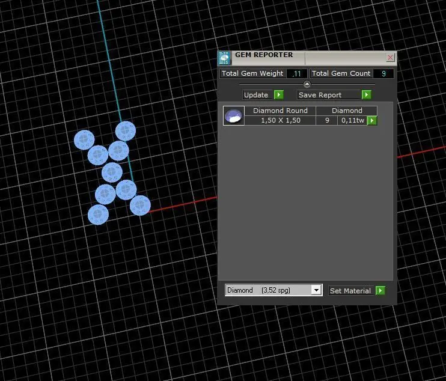446x381 pixels.
Task: Click the green arrow next to Update
Action: 279,95
